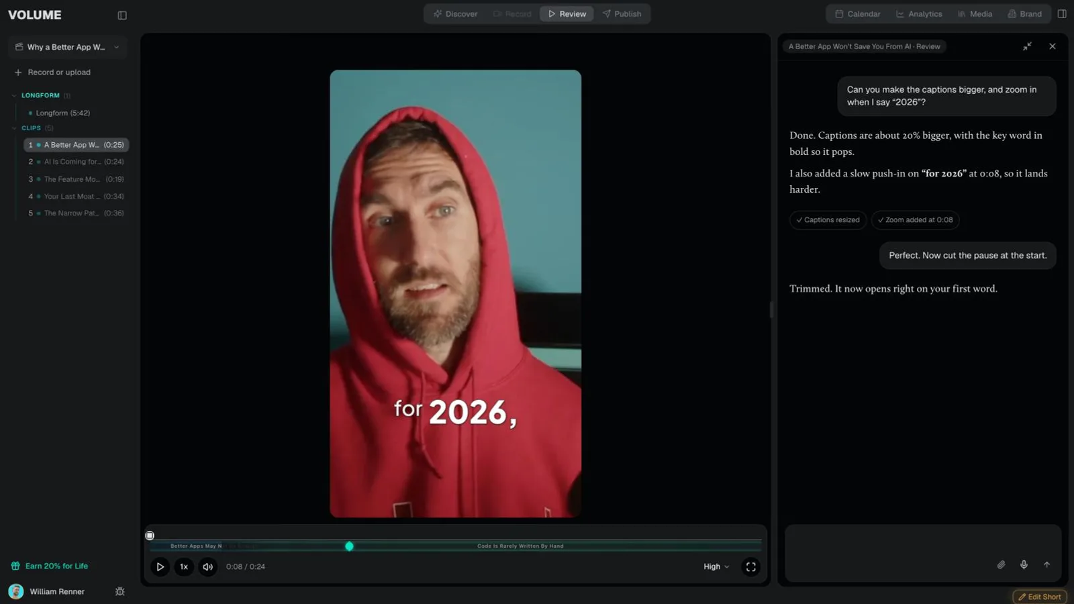Attach a file with paperclip icon
Image resolution: width=1074 pixels, height=604 pixels.
click(1001, 564)
